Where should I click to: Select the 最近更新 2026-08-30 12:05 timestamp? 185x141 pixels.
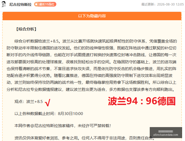tap(162, 4)
